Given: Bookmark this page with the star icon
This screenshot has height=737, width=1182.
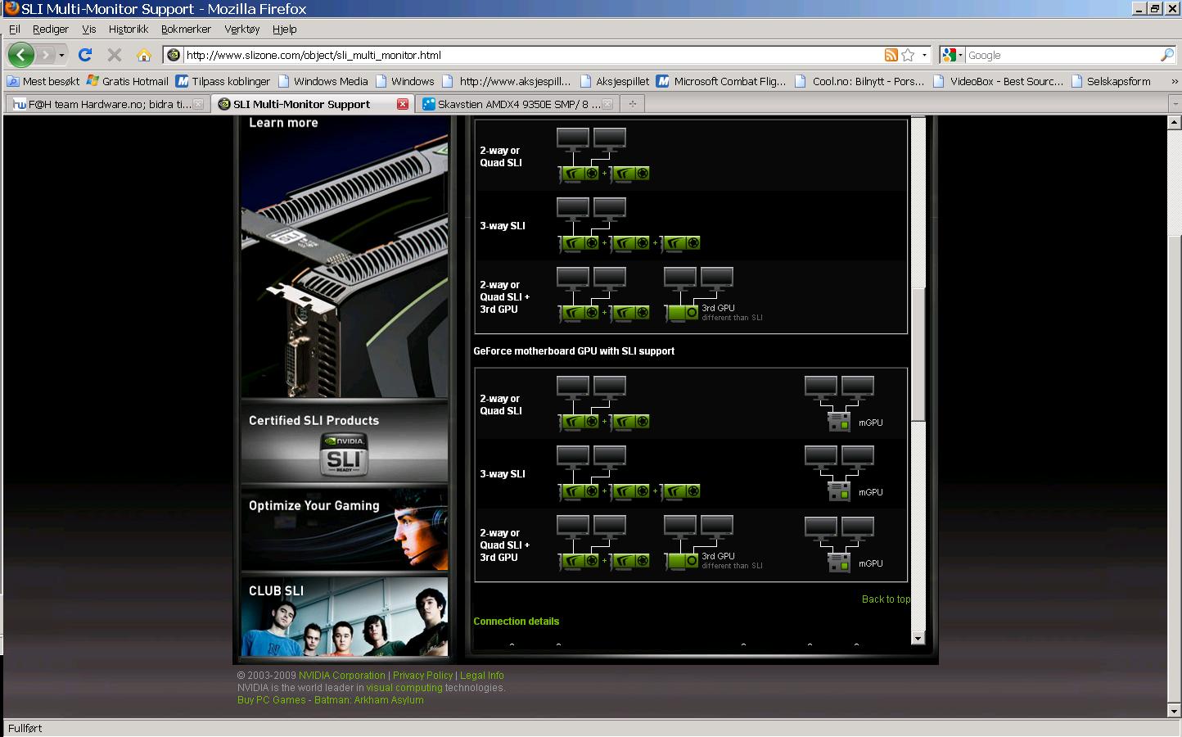Looking at the screenshot, I should click(x=908, y=55).
